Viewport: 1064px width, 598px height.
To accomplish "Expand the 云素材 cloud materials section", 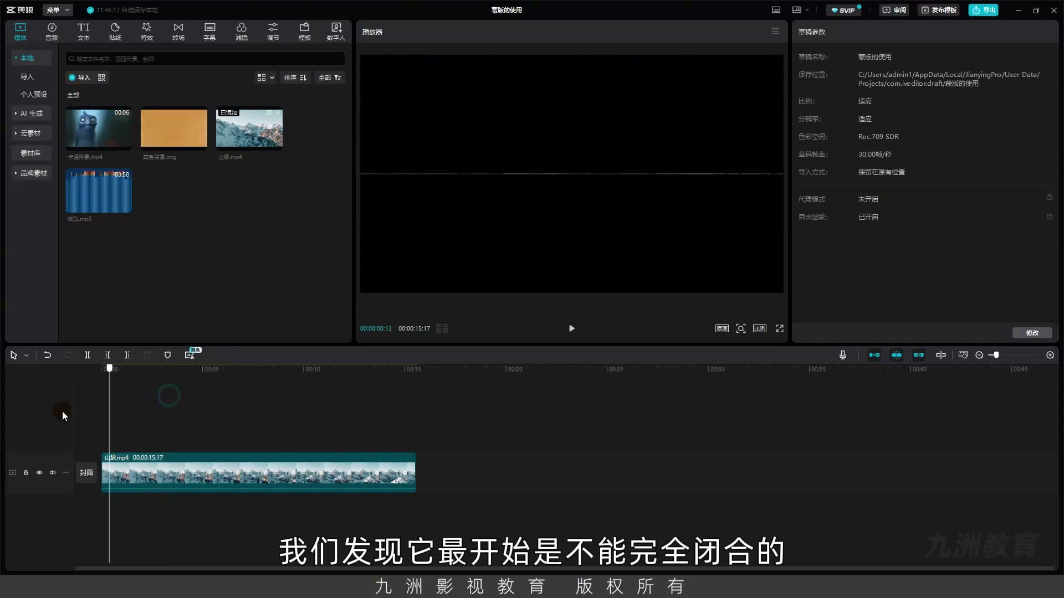I will tap(32, 133).
